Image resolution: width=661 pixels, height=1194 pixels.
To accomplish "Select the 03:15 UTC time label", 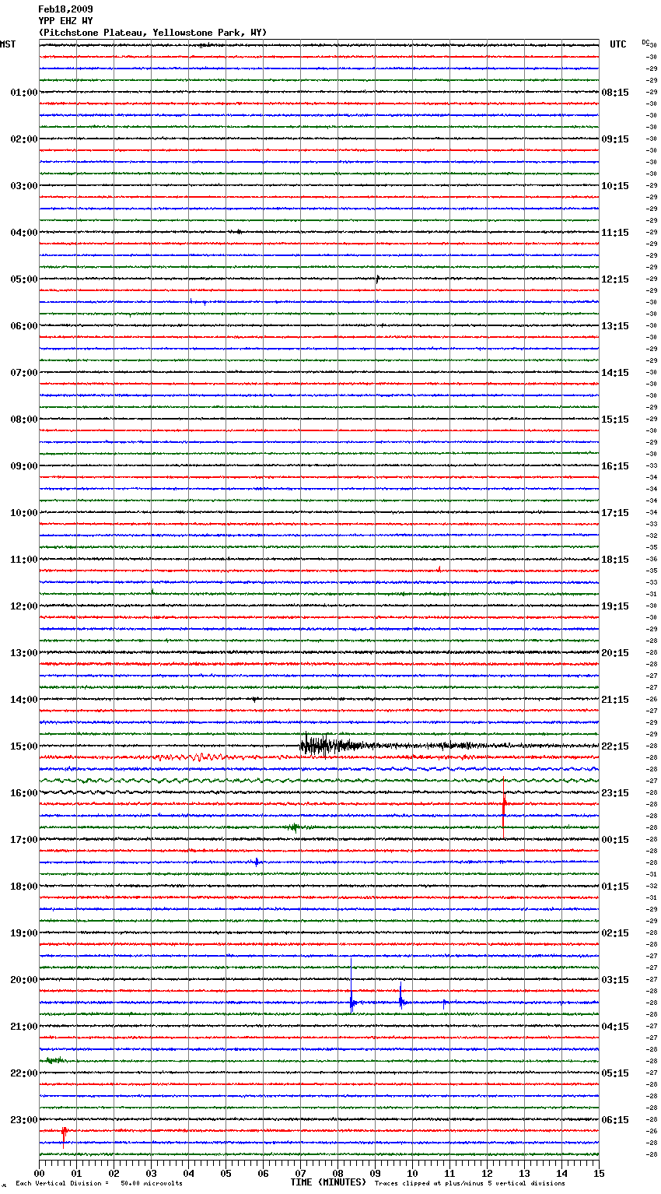I will [615, 980].
